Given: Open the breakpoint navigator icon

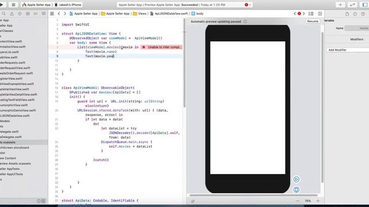Looking at the screenshot, I should pyautogui.click(x=36, y=14).
